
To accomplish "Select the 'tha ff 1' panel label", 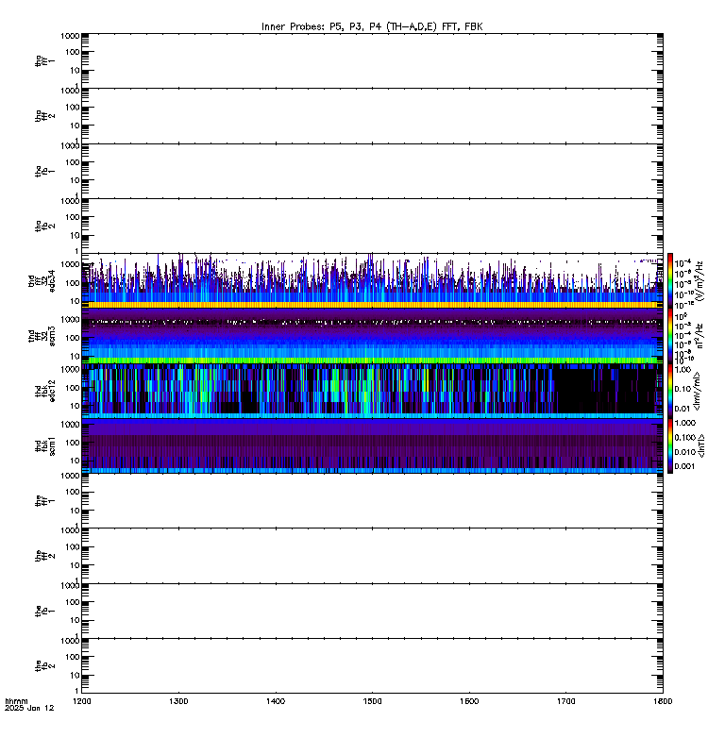I will click(44, 60).
